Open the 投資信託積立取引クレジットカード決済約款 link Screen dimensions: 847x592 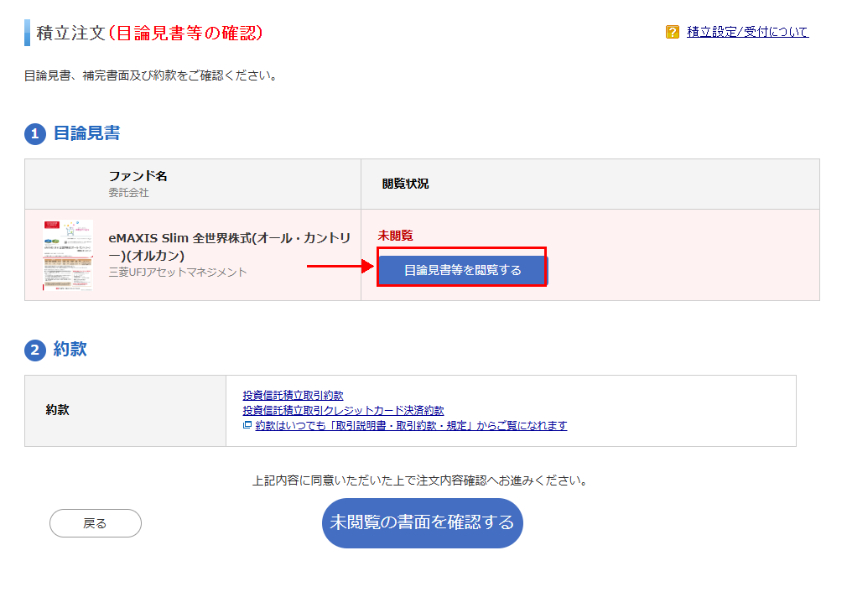coord(344,410)
